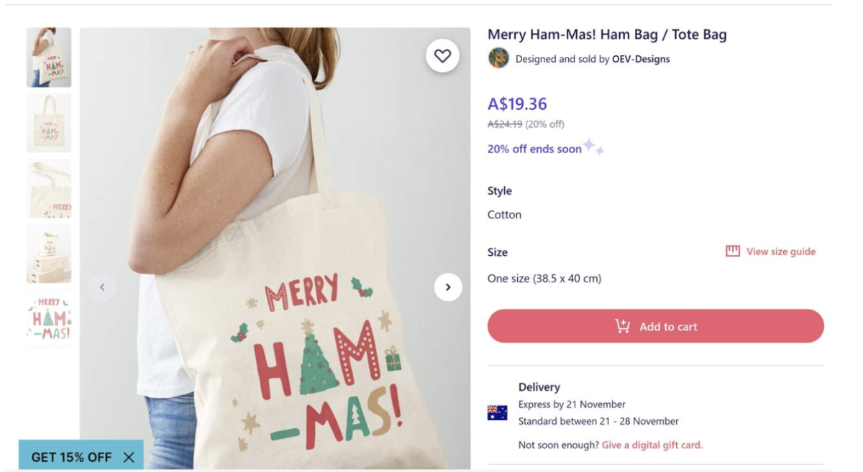
Task: Close the GET 15% OFF banner
Action: coord(129,457)
